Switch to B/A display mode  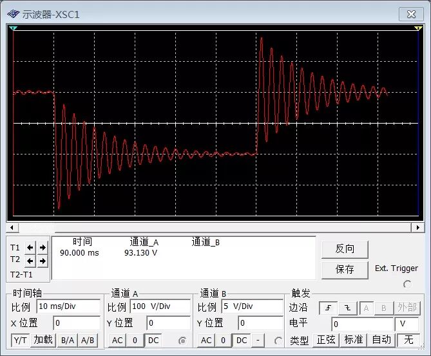click(66, 340)
